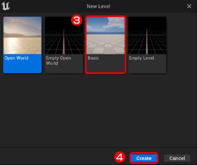Click the "Empty Level" template name
This screenshot has width=197, height=165.
click(x=141, y=58)
